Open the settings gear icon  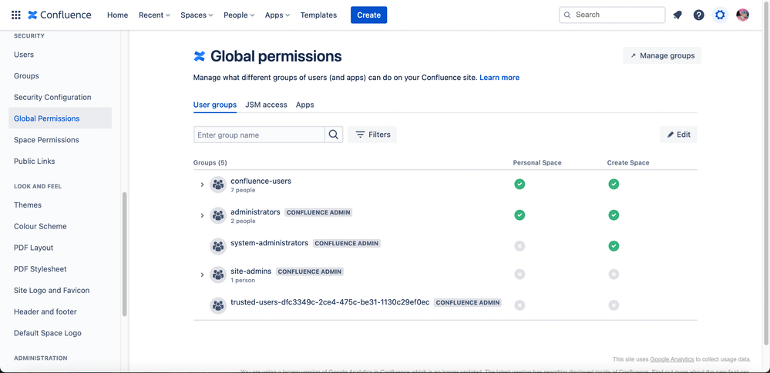pos(720,15)
